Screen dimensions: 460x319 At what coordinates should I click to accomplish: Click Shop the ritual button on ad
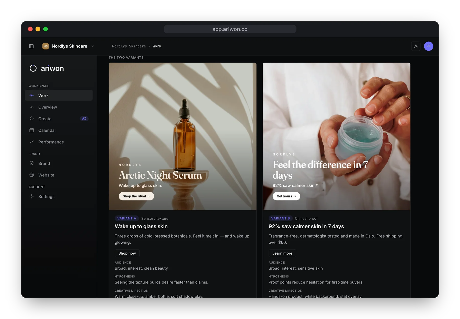[x=136, y=196]
